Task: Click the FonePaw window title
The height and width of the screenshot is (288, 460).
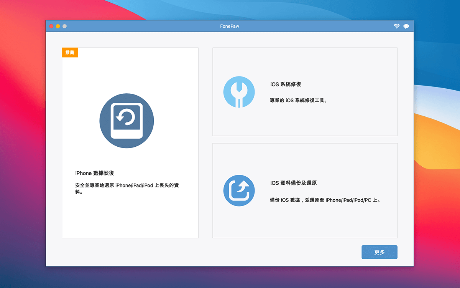Action: click(x=229, y=26)
